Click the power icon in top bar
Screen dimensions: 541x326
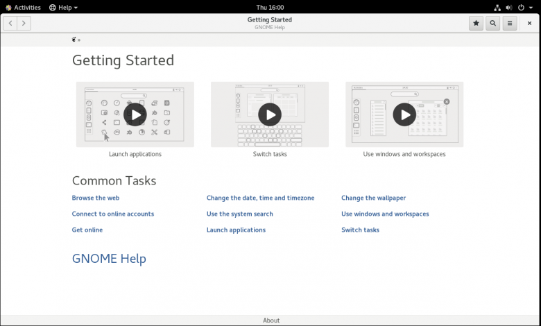pyautogui.click(x=521, y=7)
